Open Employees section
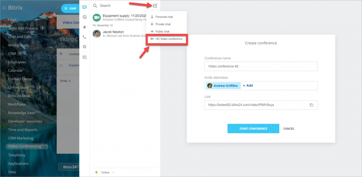 17,62
